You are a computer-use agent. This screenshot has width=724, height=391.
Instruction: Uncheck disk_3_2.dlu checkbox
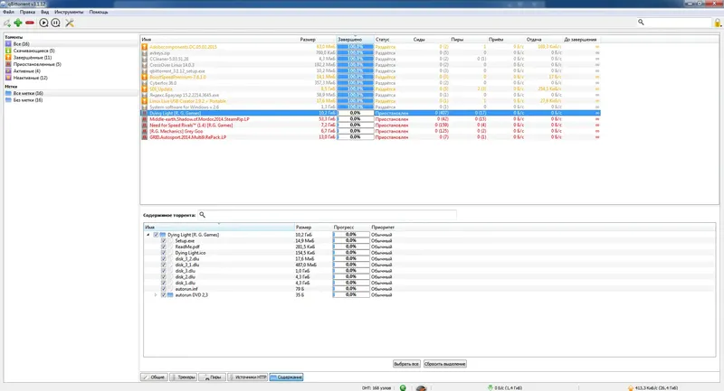164,259
